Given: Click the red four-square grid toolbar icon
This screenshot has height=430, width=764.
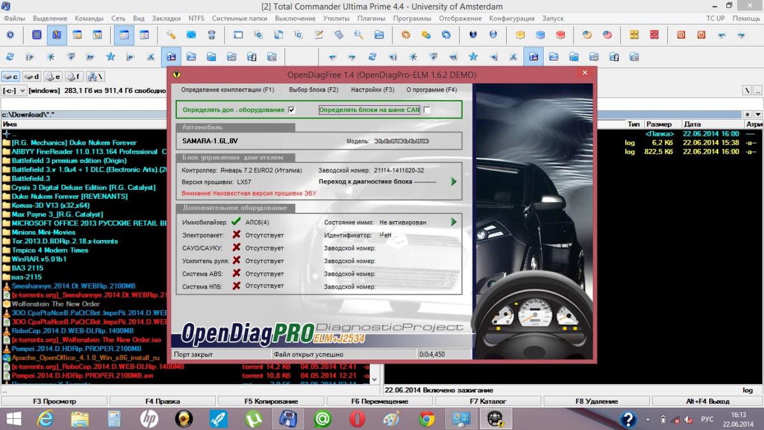Looking at the screenshot, I should 654,35.
